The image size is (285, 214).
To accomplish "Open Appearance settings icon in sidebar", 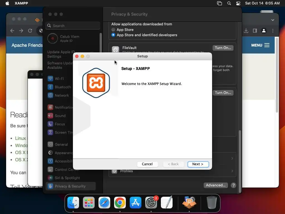I will 50,153.
